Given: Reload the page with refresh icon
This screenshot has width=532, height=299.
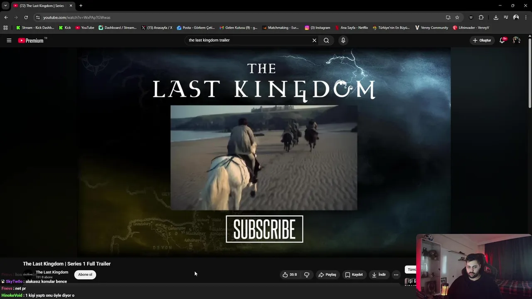Looking at the screenshot, I should [26, 17].
